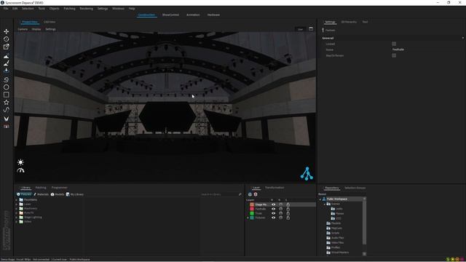Image resolution: width=466 pixels, height=262 pixels.
Task: Click the library search input field
Action: tap(219, 194)
